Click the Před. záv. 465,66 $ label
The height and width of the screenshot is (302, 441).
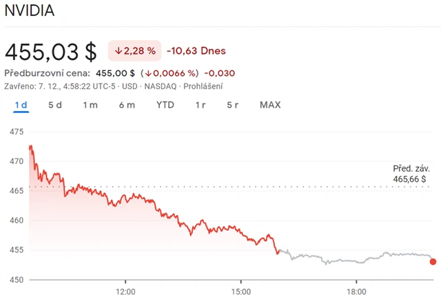click(411, 172)
